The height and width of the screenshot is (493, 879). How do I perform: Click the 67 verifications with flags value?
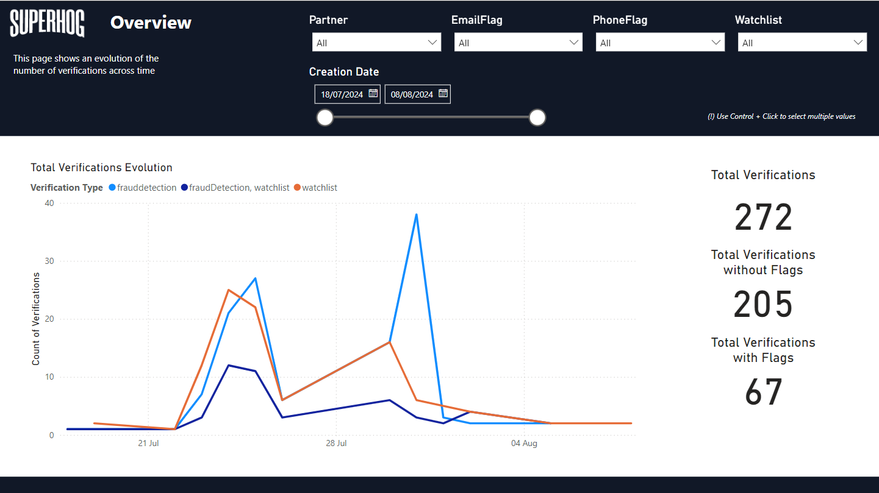763,392
